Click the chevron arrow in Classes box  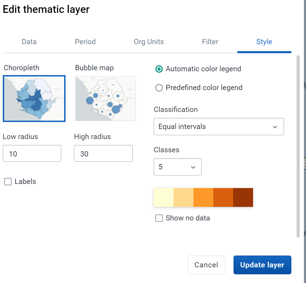(x=193, y=167)
